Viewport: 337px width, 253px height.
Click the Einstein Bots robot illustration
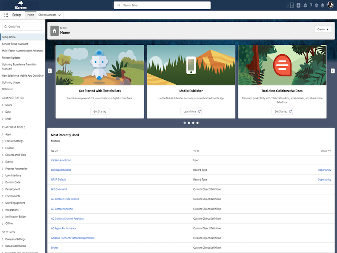click(x=100, y=65)
